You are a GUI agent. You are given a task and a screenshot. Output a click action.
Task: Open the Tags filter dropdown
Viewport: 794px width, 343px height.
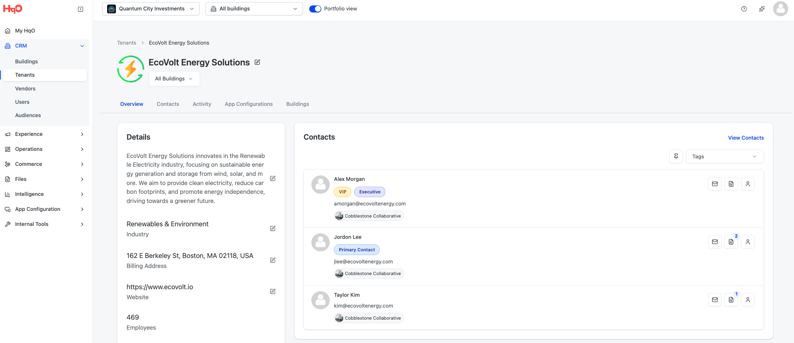tap(724, 156)
